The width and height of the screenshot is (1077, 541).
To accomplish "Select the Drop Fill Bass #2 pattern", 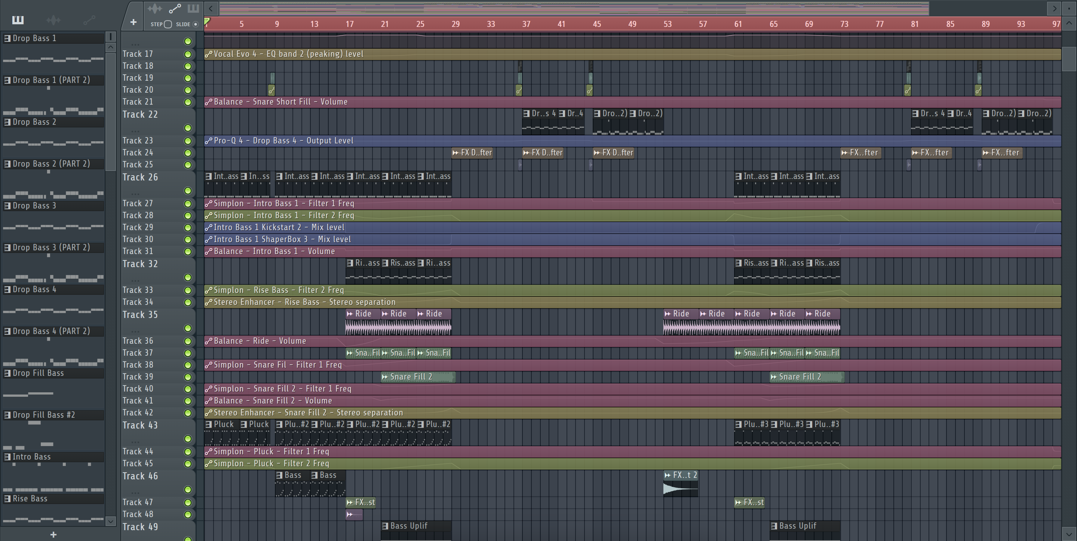I will (x=53, y=415).
